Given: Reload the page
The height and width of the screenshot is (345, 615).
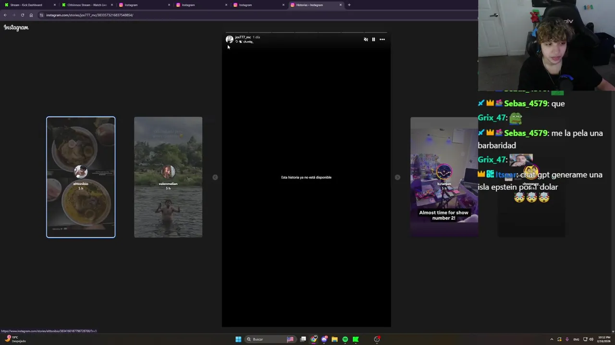Looking at the screenshot, I should [x=22, y=15].
